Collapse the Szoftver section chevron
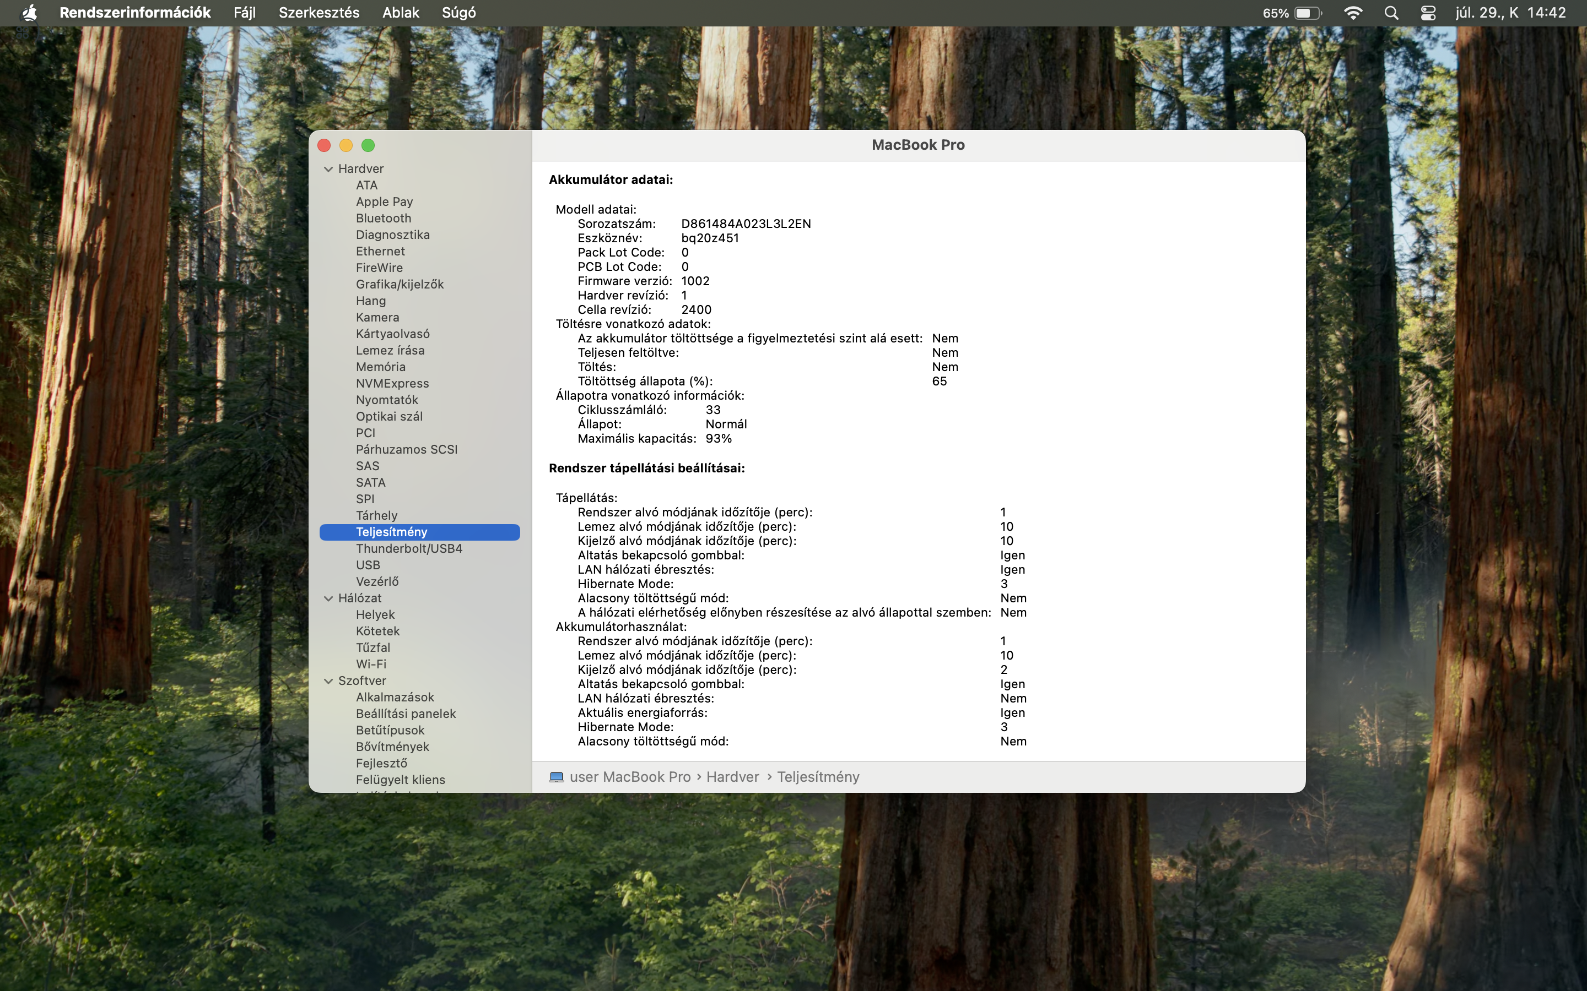 pos(328,681)
